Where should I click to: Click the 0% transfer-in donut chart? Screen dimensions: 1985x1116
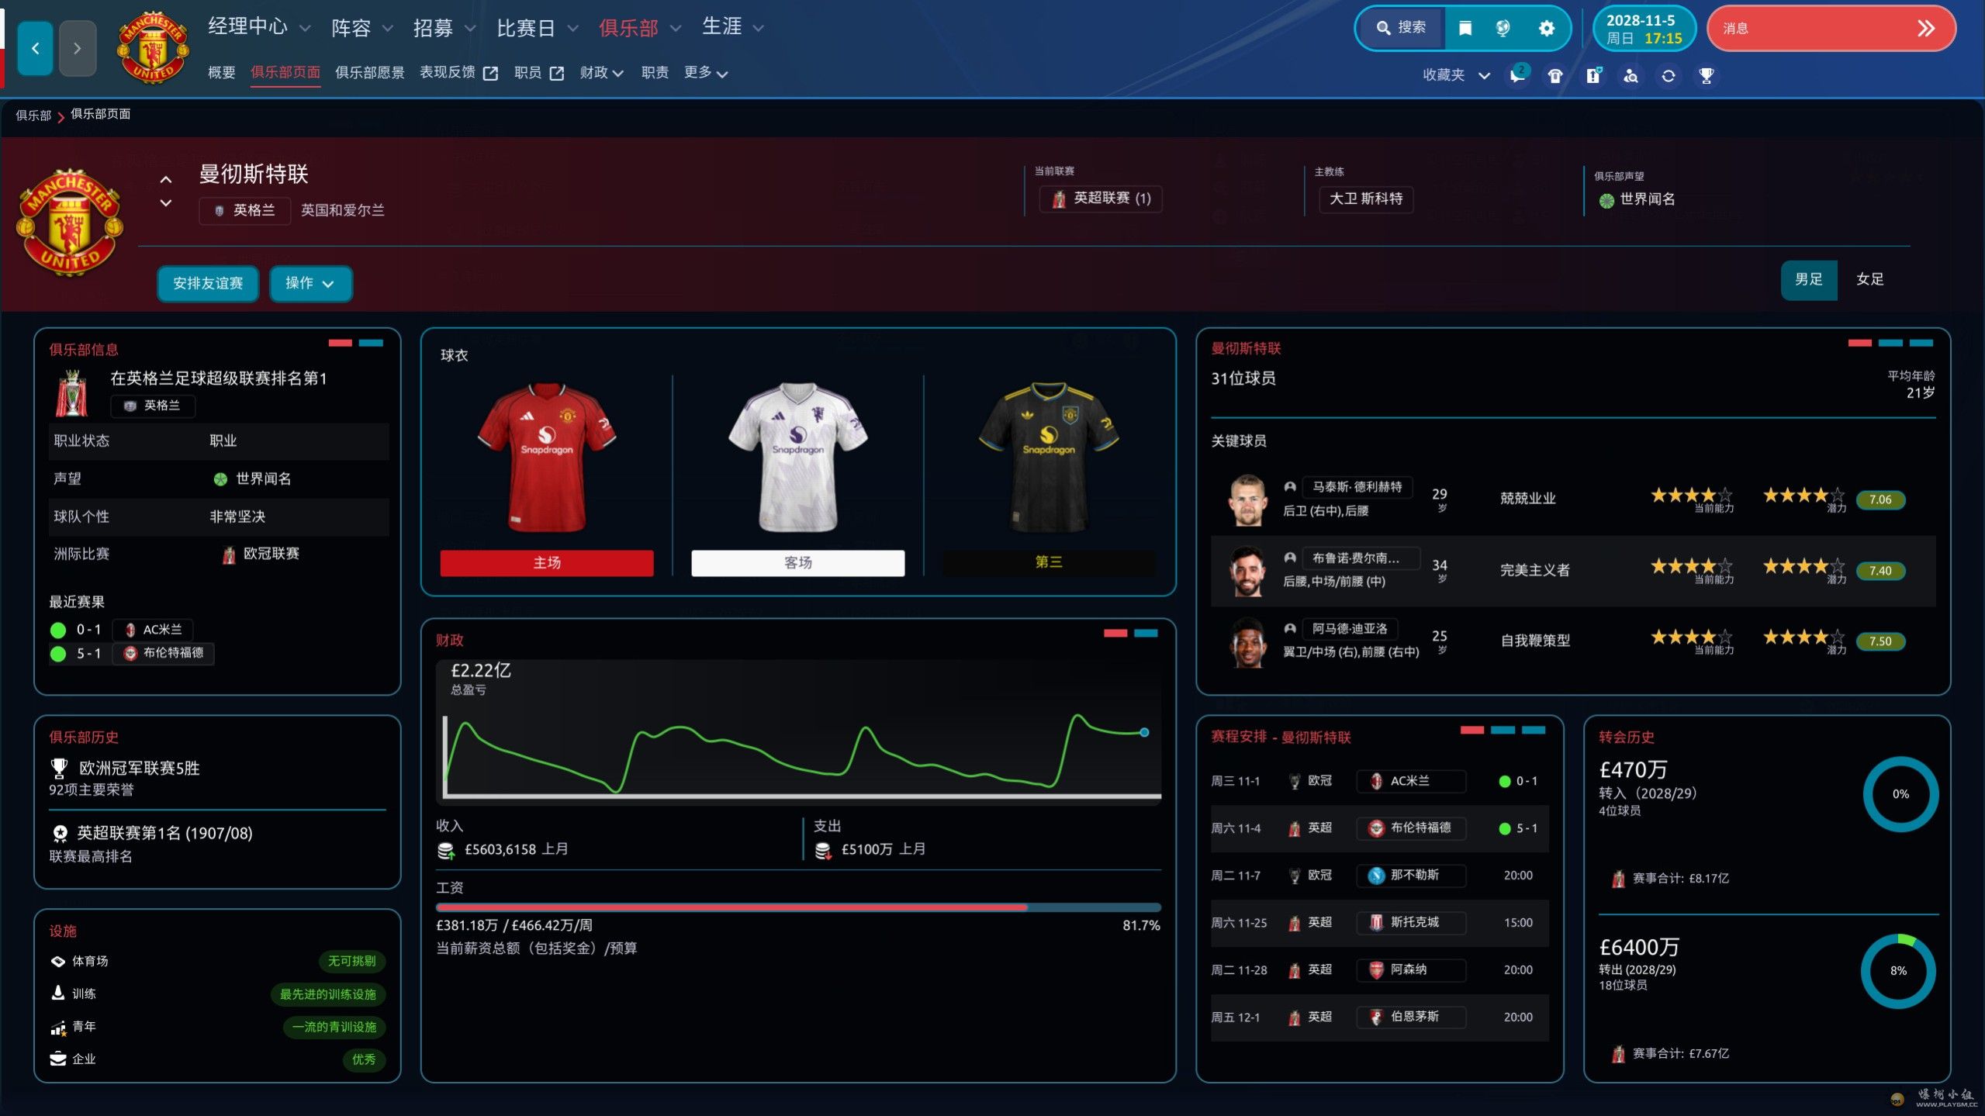click(1900, 794)
